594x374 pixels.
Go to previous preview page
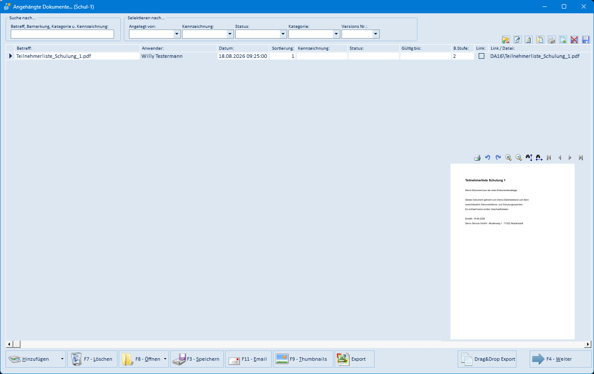tap(560, 158)
